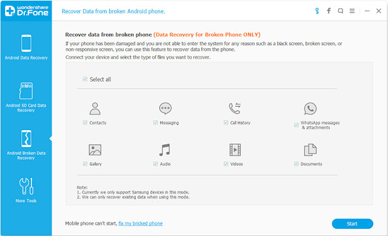Click the Contacts person icon
Screen dimensions: 388x236
[x=95, y=108]
